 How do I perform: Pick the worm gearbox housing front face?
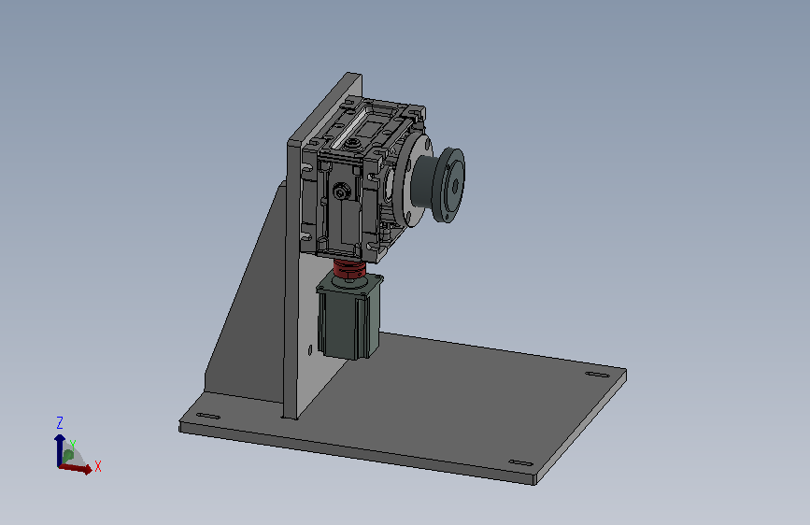point(342,206)
